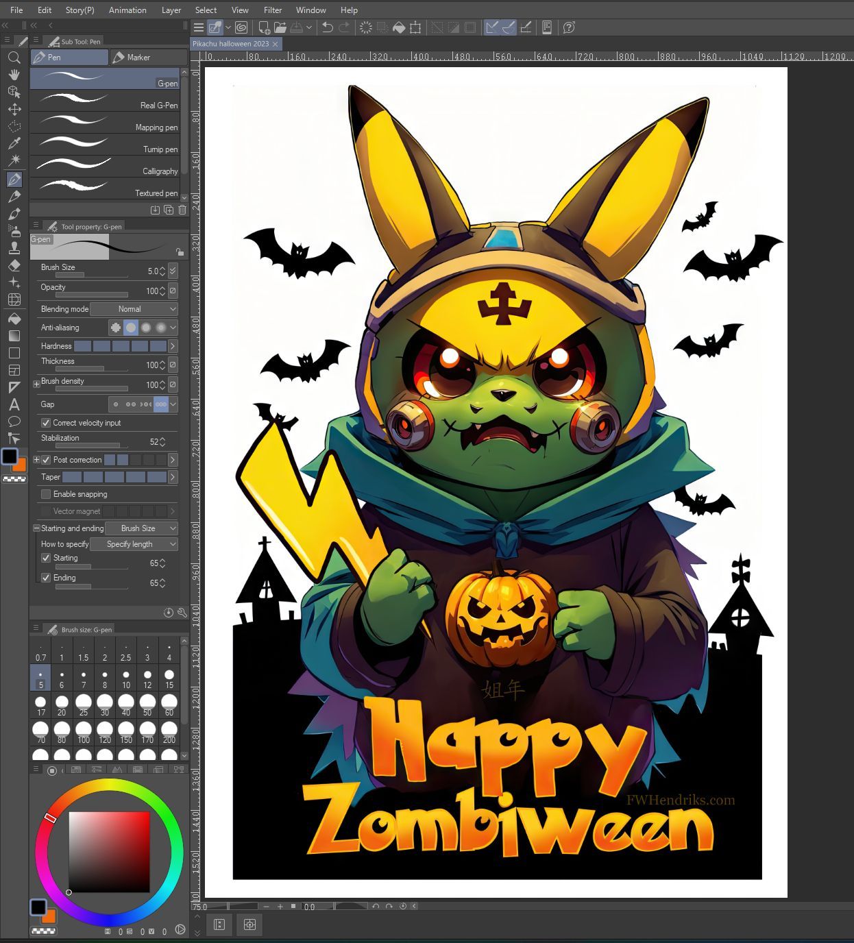Toggle the Starting checkbox
Screen dimensions: 854x943
click(46, 558)
